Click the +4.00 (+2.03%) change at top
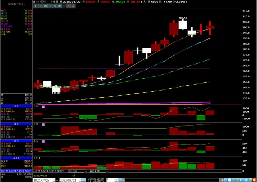Screen dimensions: 257x182 pyautogui.click(x=175, y=2)
